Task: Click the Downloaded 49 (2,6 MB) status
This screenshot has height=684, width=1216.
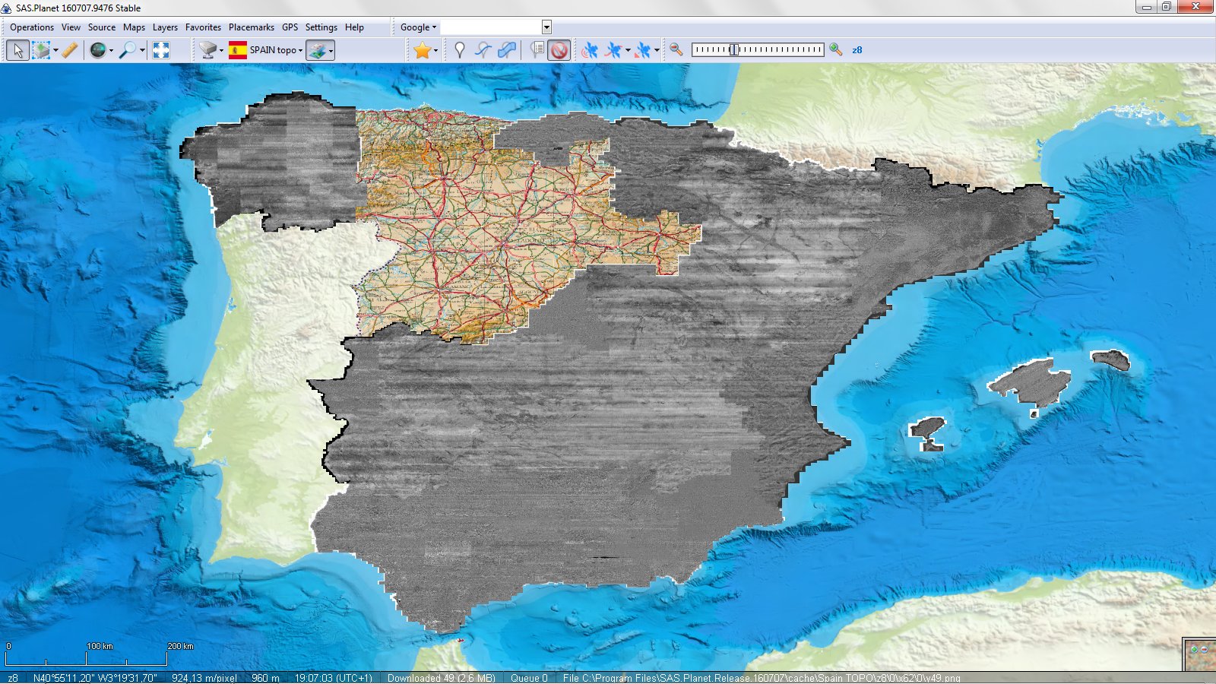Action: tap(442, 678)
